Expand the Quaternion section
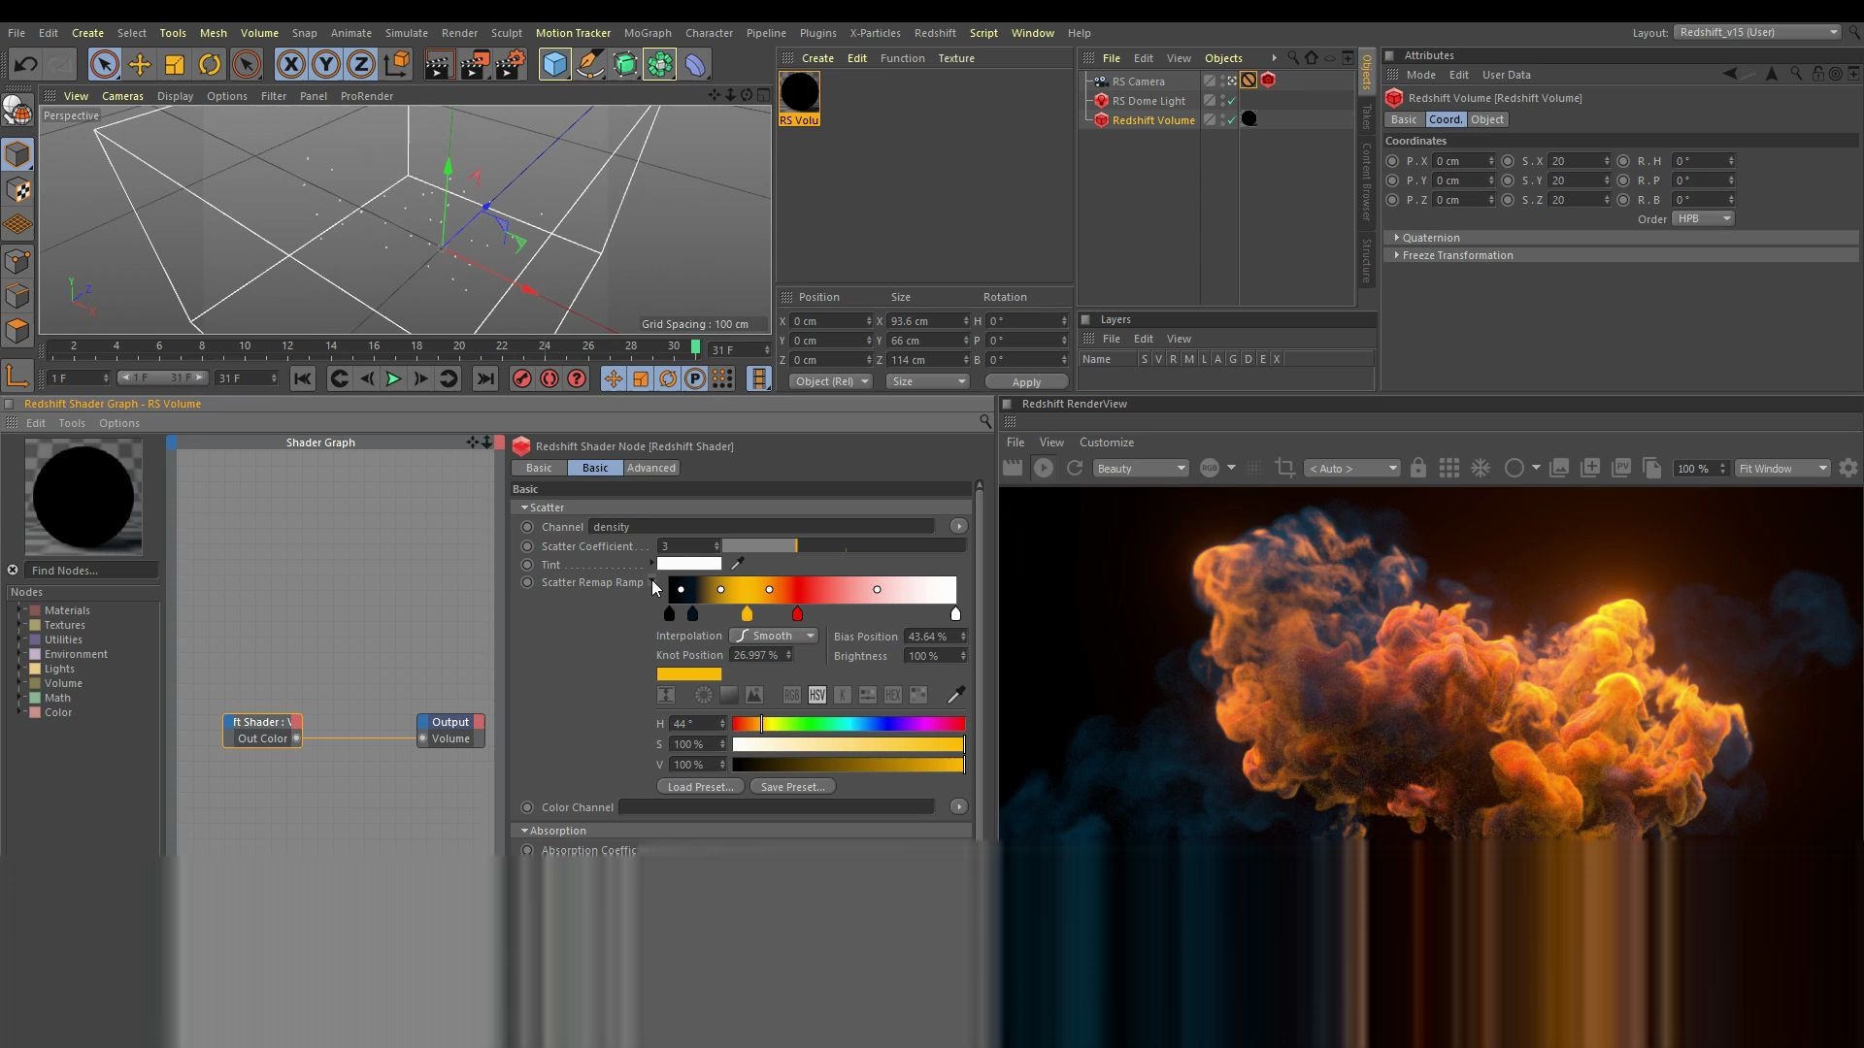Screen dimensions: 1864x1048 (1432, 237)
